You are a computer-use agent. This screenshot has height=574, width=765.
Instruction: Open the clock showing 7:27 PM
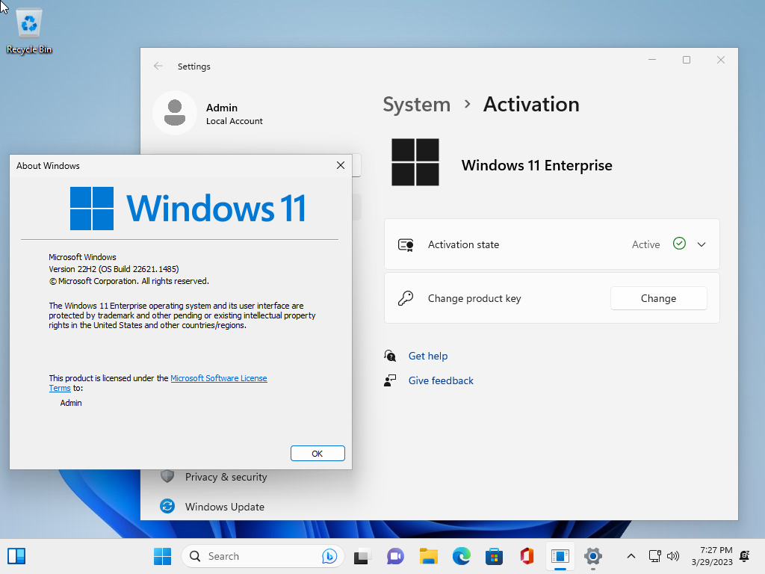pos(712,556)
